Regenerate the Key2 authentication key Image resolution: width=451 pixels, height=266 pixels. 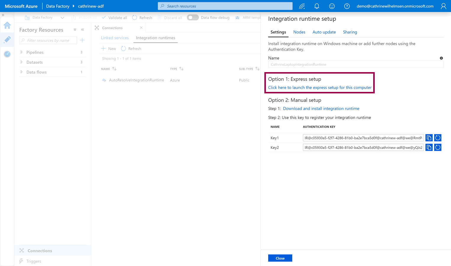click(x=438, y=147)
